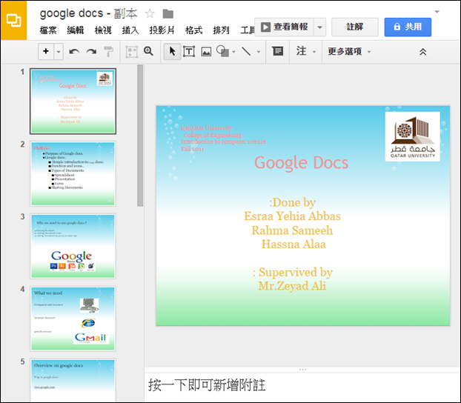Select slide 3 Google logo thumbnail
The height and width of the screenshot is (403, 461).
click(x=73, y=247)
